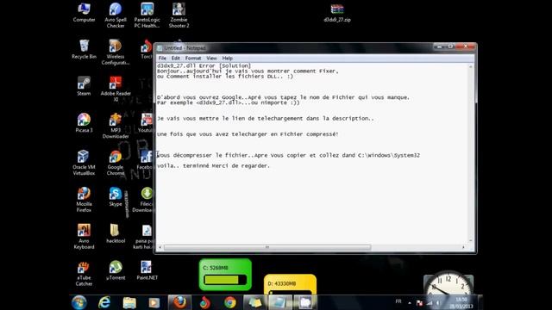
Task: Launch Chrome from the taskbar
Action: tap(230, 302)
